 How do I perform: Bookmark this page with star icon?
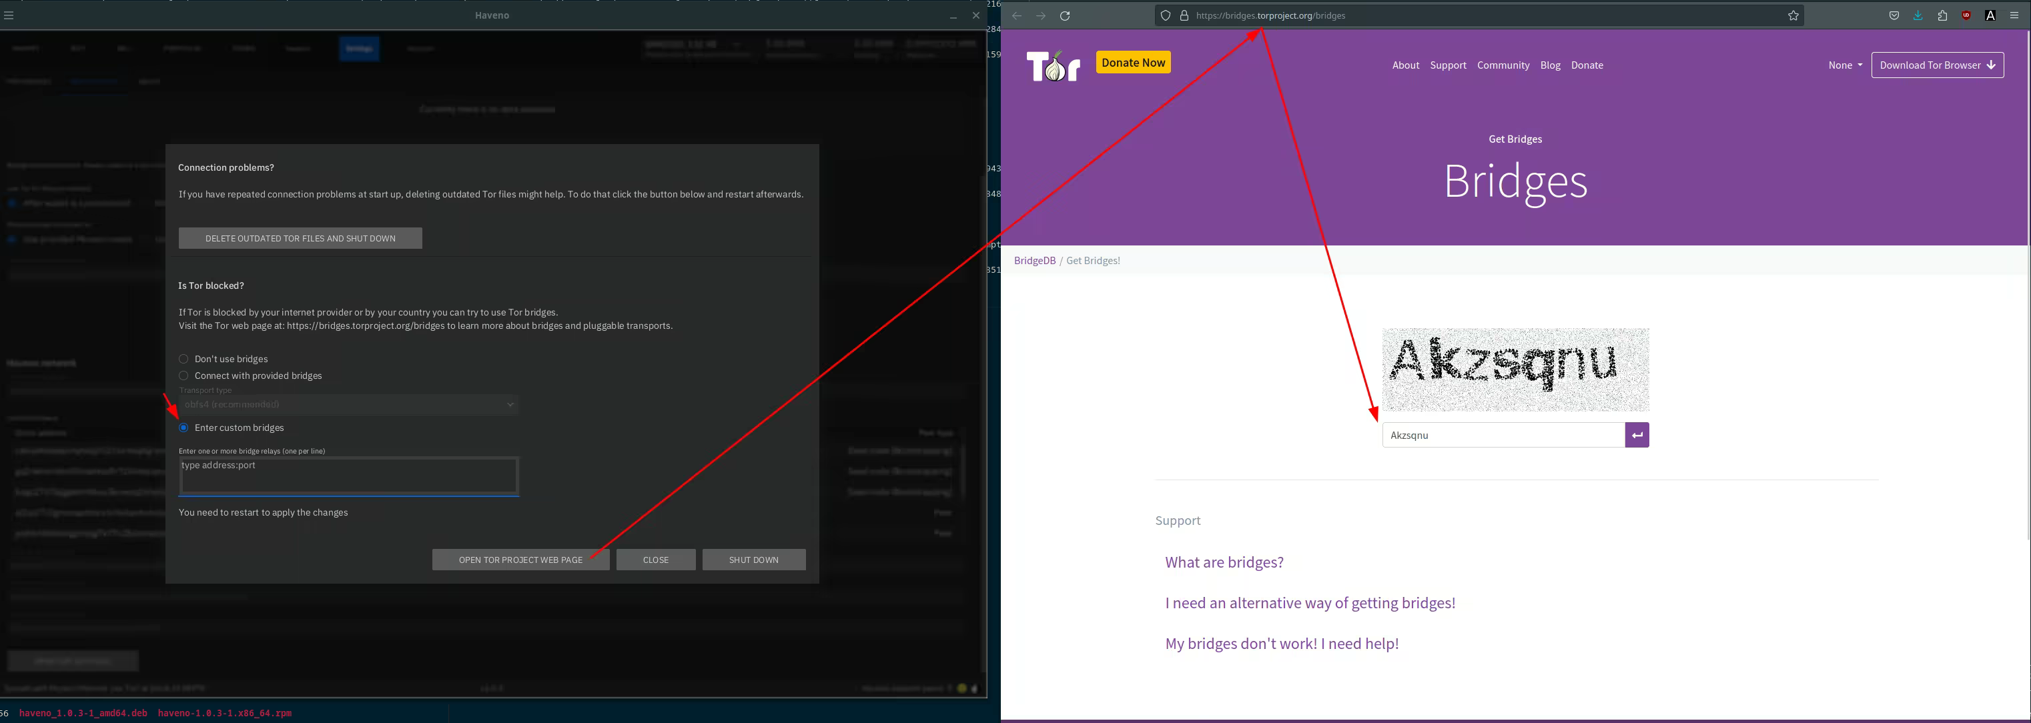1793,16
